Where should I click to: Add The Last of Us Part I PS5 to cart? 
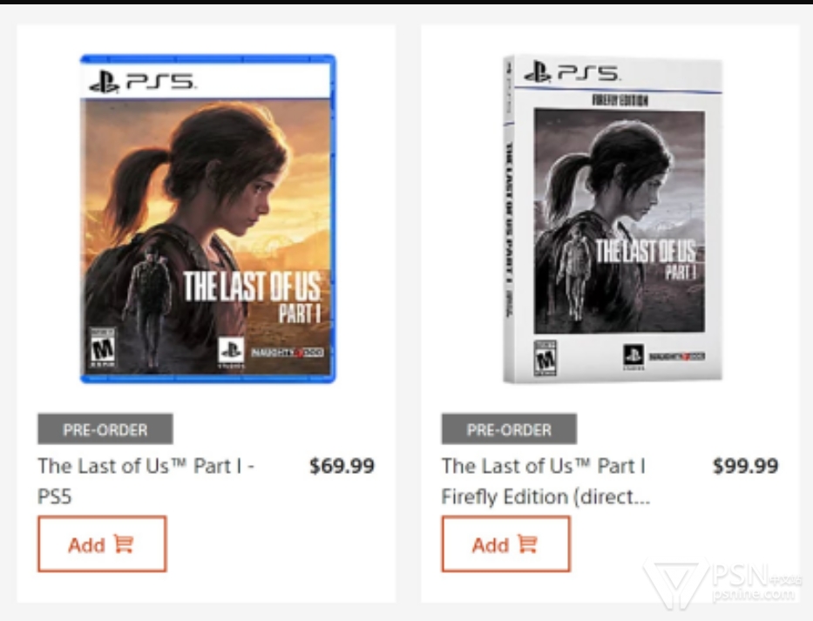pos(102,543)
